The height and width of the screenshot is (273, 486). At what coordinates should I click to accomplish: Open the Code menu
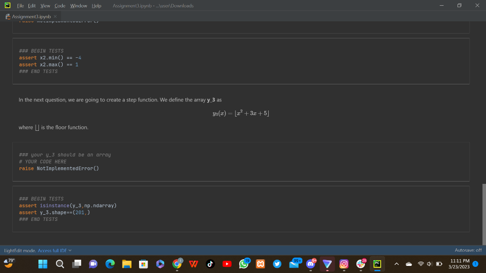(60, 6)
